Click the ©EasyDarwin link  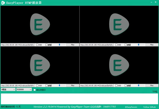click(x=131, y=107)
